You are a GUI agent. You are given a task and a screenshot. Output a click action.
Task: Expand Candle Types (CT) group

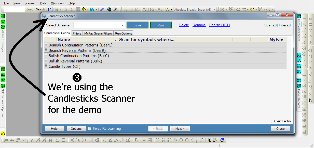point(46,66)
